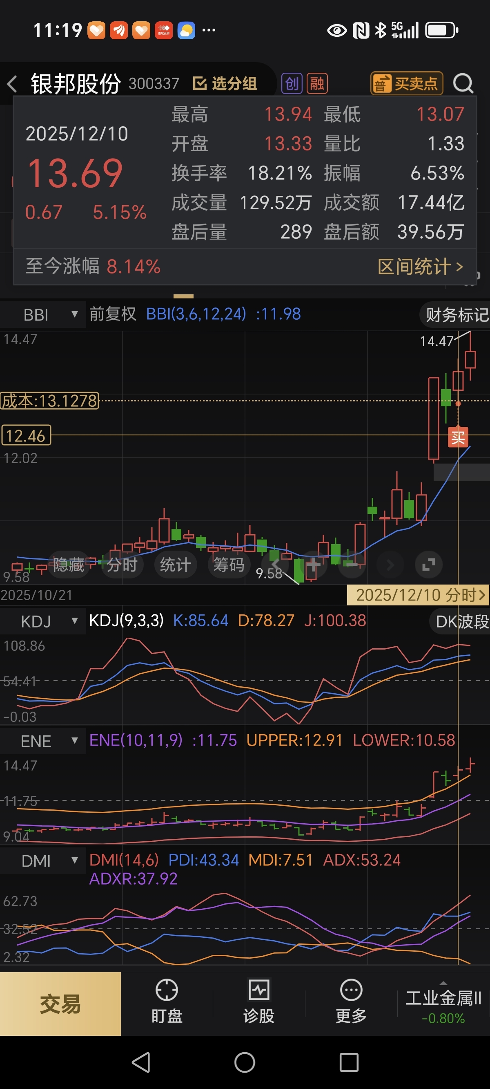Tap the 2025/10/21 start date label
490x1089 pixels.
coord(36,595)
